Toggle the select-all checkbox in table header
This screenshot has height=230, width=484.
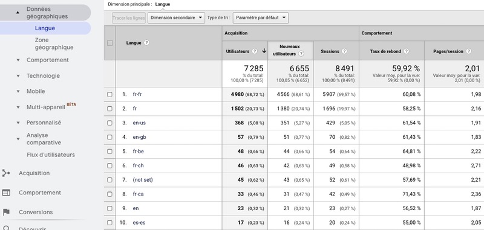click(110, 43)
